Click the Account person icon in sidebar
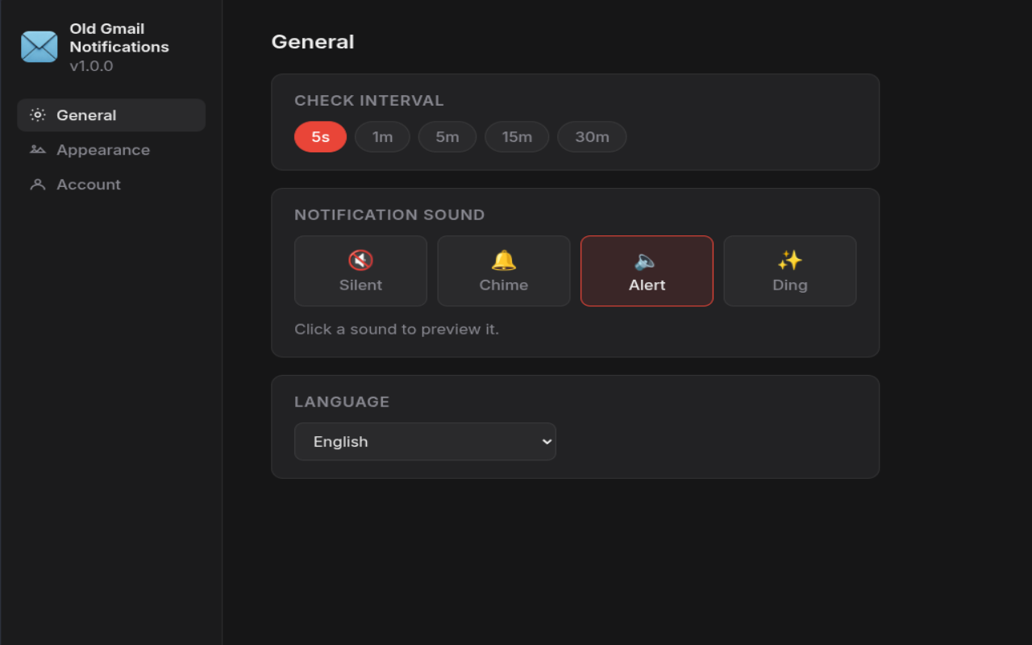Viewport: 1032px width, 645px height. 37,185
